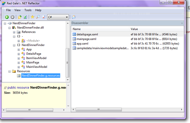This screenshot has height=123, width=190.
Task: Click the sampledata resource row icon
Action: (x=74, y=48)
